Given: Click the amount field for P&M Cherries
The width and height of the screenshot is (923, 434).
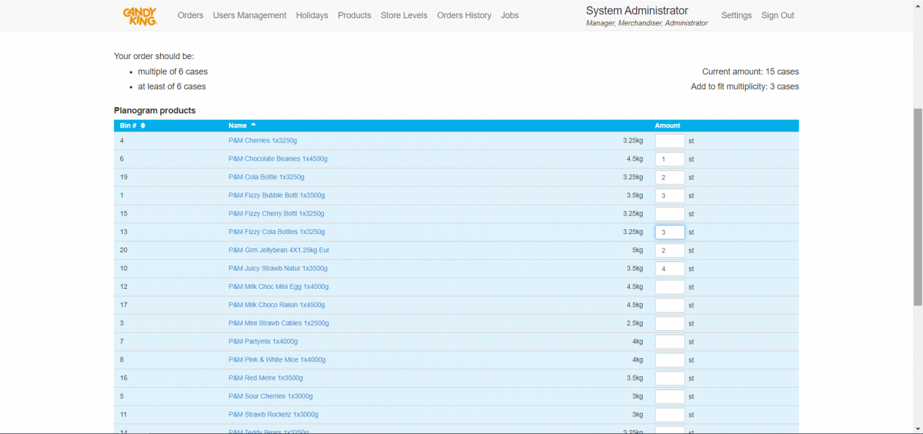Looking at the screenshot, I should [x=670, y=140].
